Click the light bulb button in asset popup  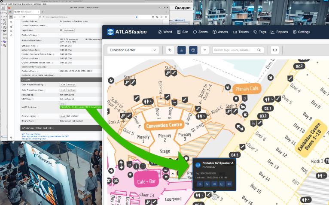tap(207, 184)
